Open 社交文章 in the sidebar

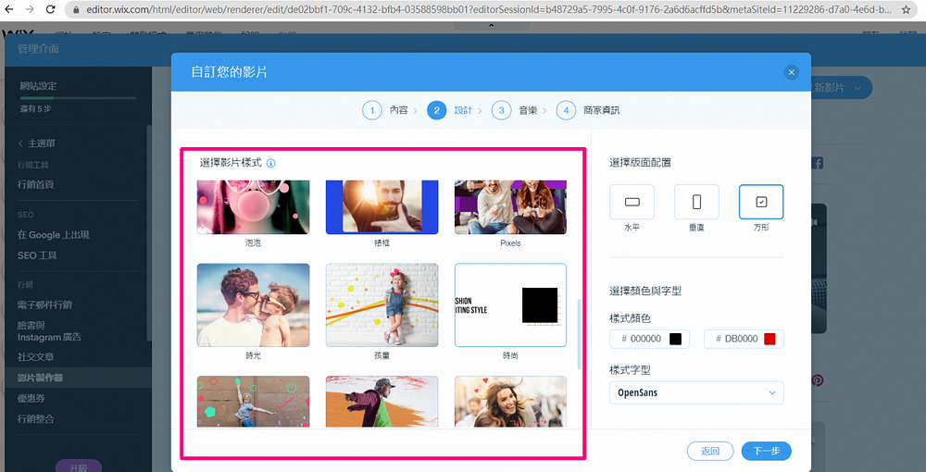click(36, 357)
